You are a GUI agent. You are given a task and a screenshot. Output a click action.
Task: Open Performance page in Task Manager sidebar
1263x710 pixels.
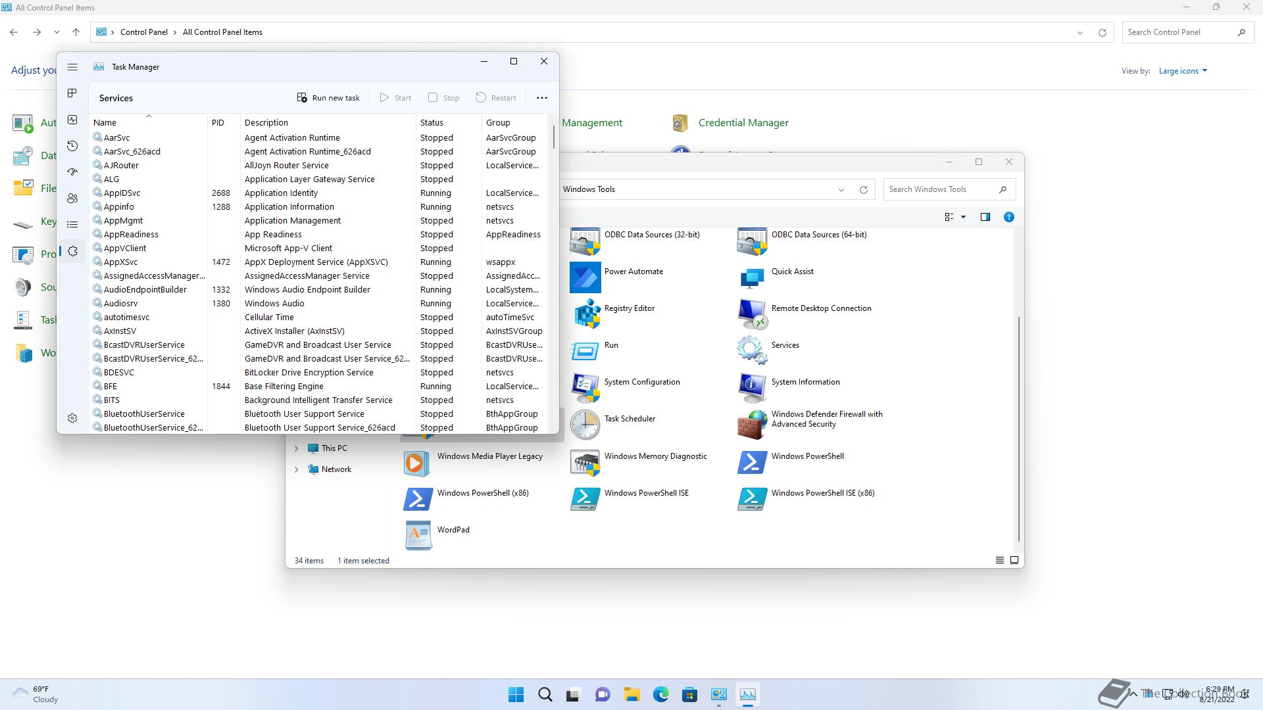pyautogui.click(x=72, y=120)
